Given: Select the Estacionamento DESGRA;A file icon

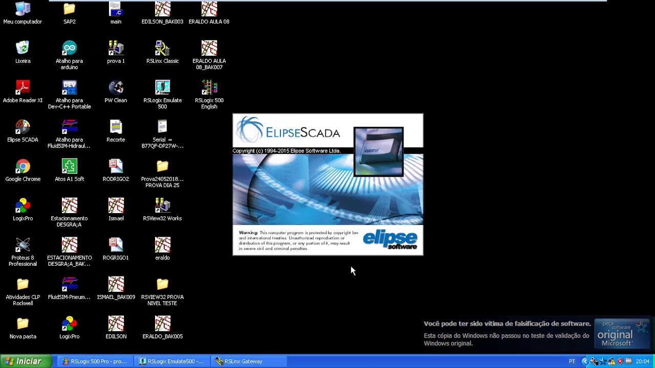Looking at the screenshot, I should click(70, 213).
